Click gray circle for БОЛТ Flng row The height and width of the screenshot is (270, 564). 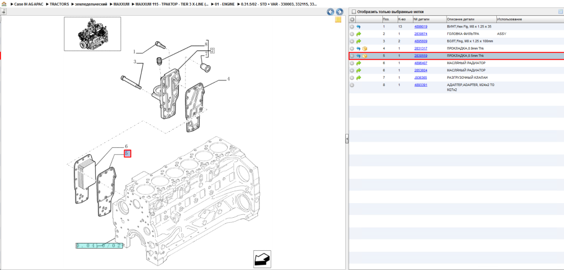tap(352, 41)
